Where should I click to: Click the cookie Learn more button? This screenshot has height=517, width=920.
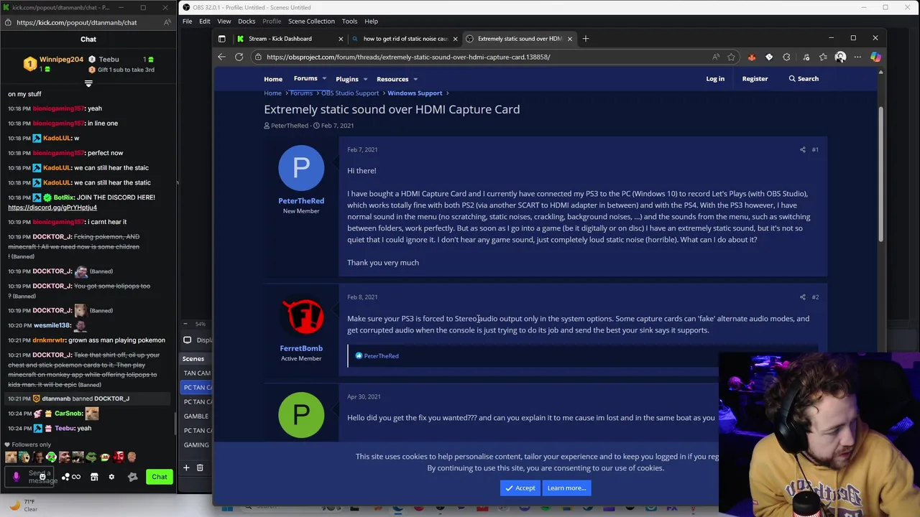pos(566,488)
